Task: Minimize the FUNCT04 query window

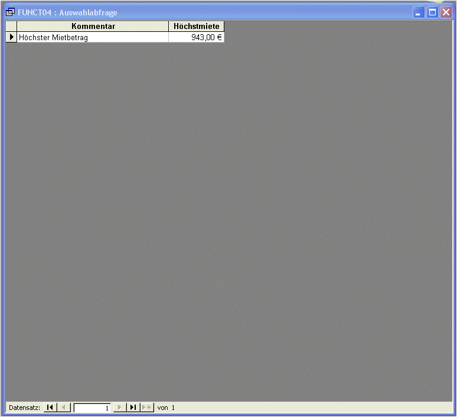Action: click(x=419, y=12)
